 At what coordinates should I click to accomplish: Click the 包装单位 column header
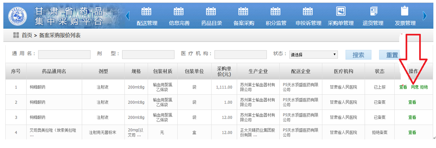click(195, 71)
